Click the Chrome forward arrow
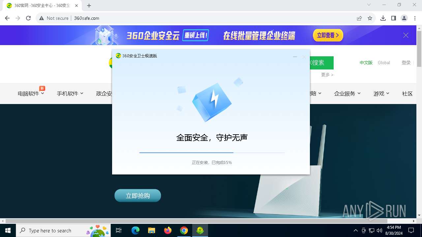 18,18
